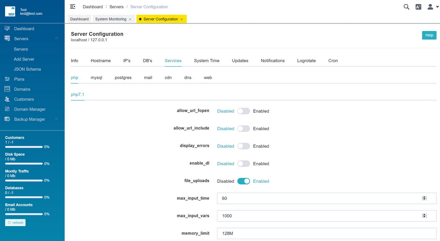This screenshot has height=241, width=440.
Task: Select the dns service subtab
Action: pyautogui.click(x=188, y=78)
